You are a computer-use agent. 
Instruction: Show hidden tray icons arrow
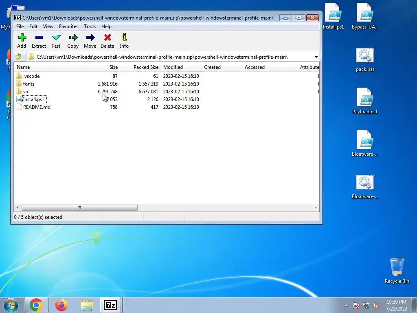click(x=346, y=305)
